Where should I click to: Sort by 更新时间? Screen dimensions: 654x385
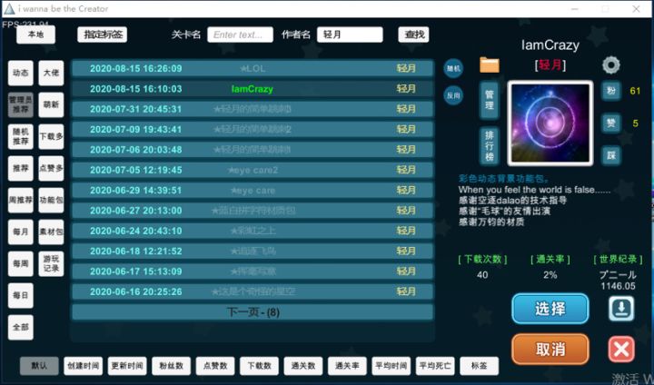click(x=127, y=366)
